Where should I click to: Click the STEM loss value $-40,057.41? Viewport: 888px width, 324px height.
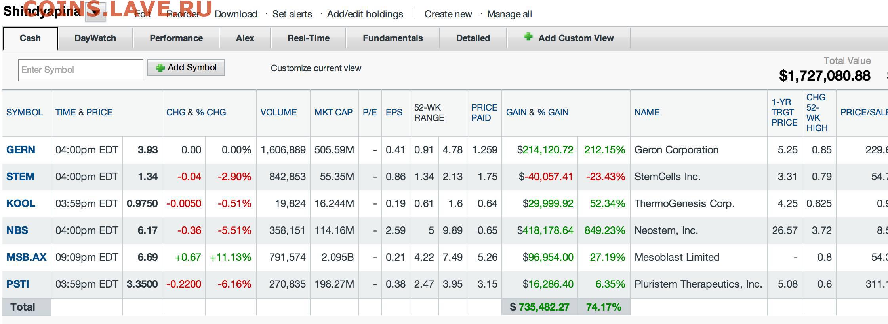tap(546, 177)
